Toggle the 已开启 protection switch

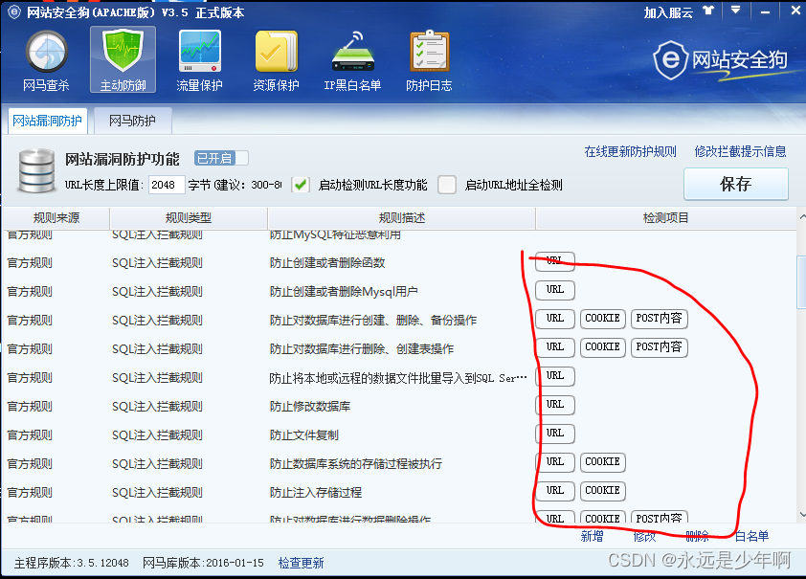[x=221, y=158]
